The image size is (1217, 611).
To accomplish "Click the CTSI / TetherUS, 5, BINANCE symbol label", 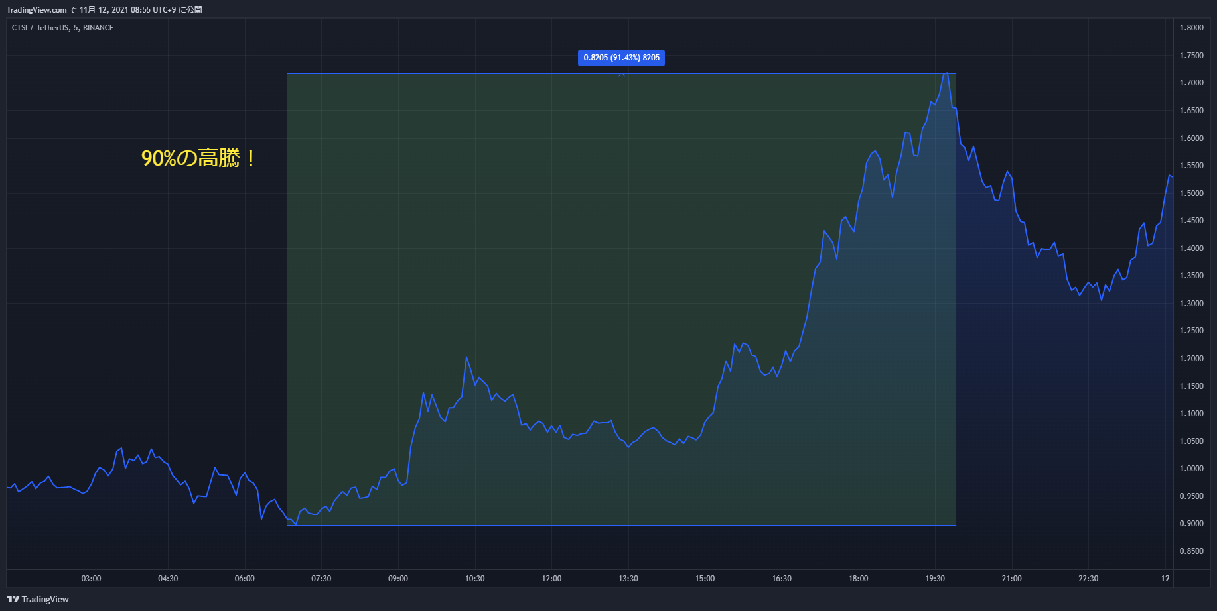I will click(x=63, y=28).
